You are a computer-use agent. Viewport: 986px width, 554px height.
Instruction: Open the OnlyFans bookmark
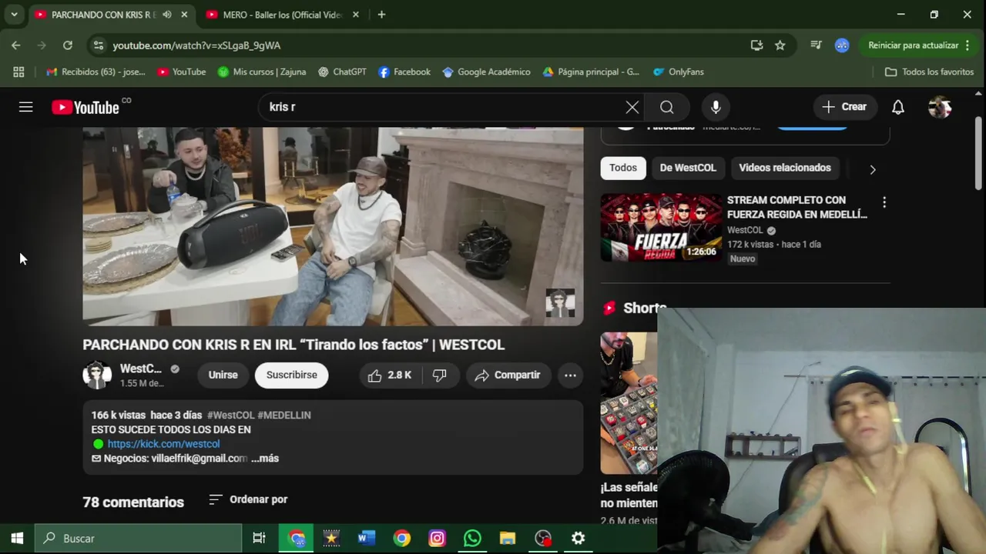coord(678,72)
